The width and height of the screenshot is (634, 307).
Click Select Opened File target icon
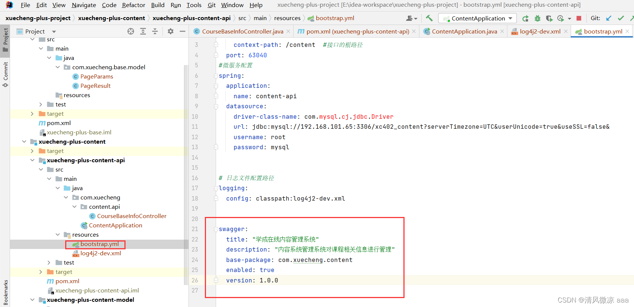(131, 32)
